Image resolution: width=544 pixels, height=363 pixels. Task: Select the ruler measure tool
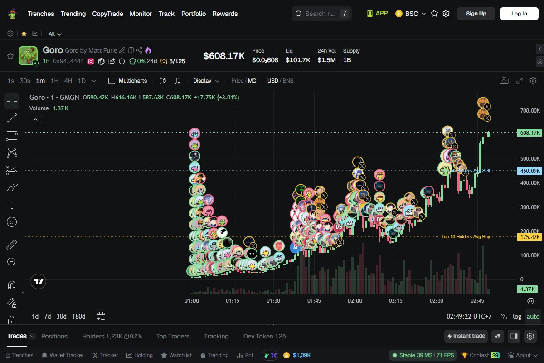(x=12, y=245)
